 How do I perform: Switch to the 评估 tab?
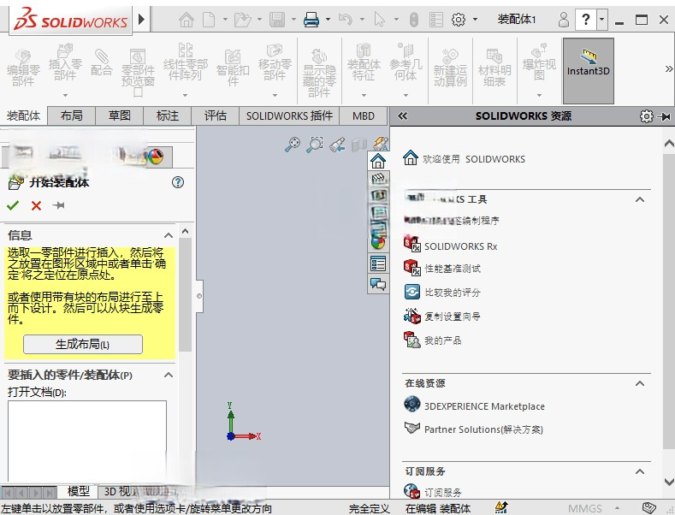(216, 115)
